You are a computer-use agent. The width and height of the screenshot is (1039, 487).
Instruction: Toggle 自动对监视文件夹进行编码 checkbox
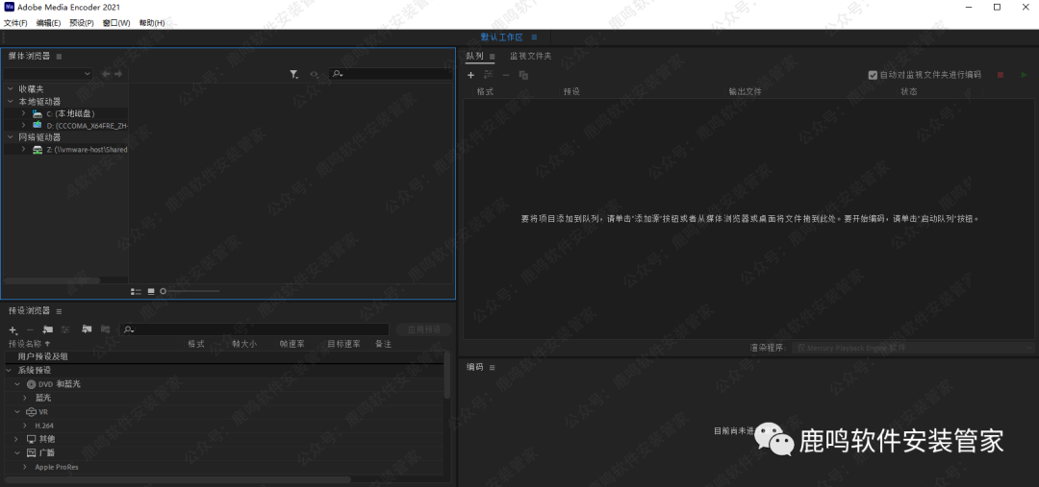873,75
